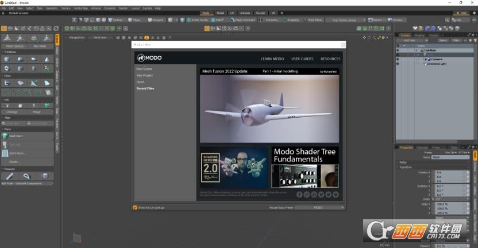
Task: Open the Perspective view dropdown
Action: click(x=76, y=38)
